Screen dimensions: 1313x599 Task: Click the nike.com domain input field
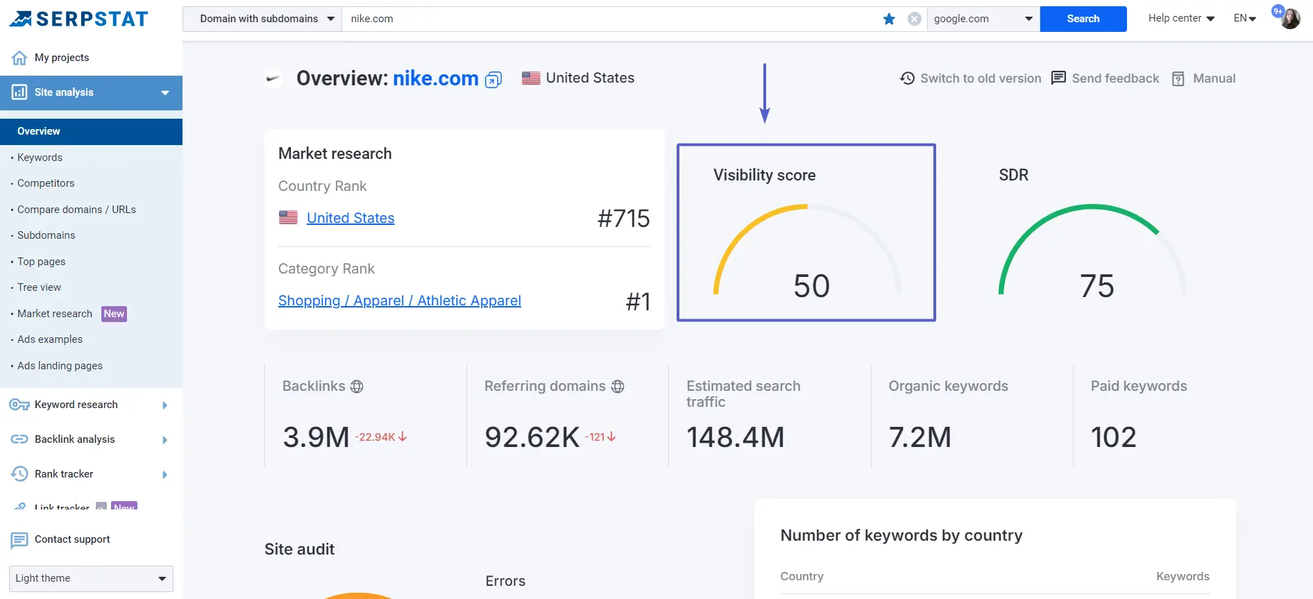point(611,19)
